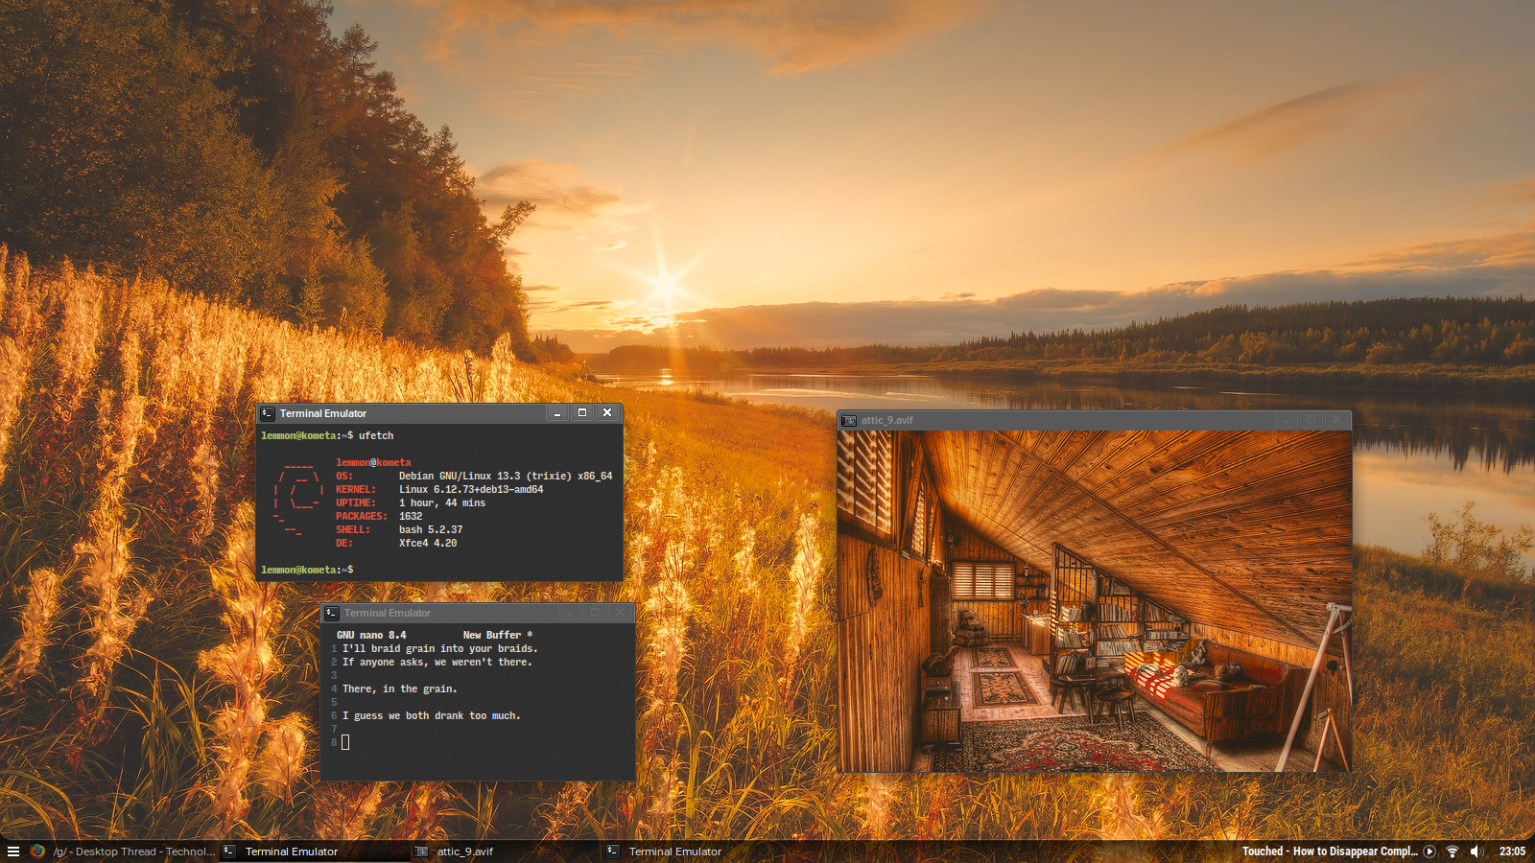
Task: Click the line "I'll braid grain into your braids."
Action: (x=440, y=648)
